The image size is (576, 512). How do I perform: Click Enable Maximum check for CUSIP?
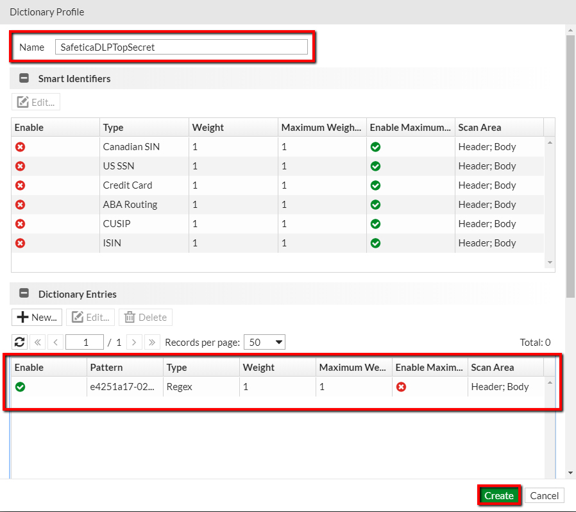(375, 223)
